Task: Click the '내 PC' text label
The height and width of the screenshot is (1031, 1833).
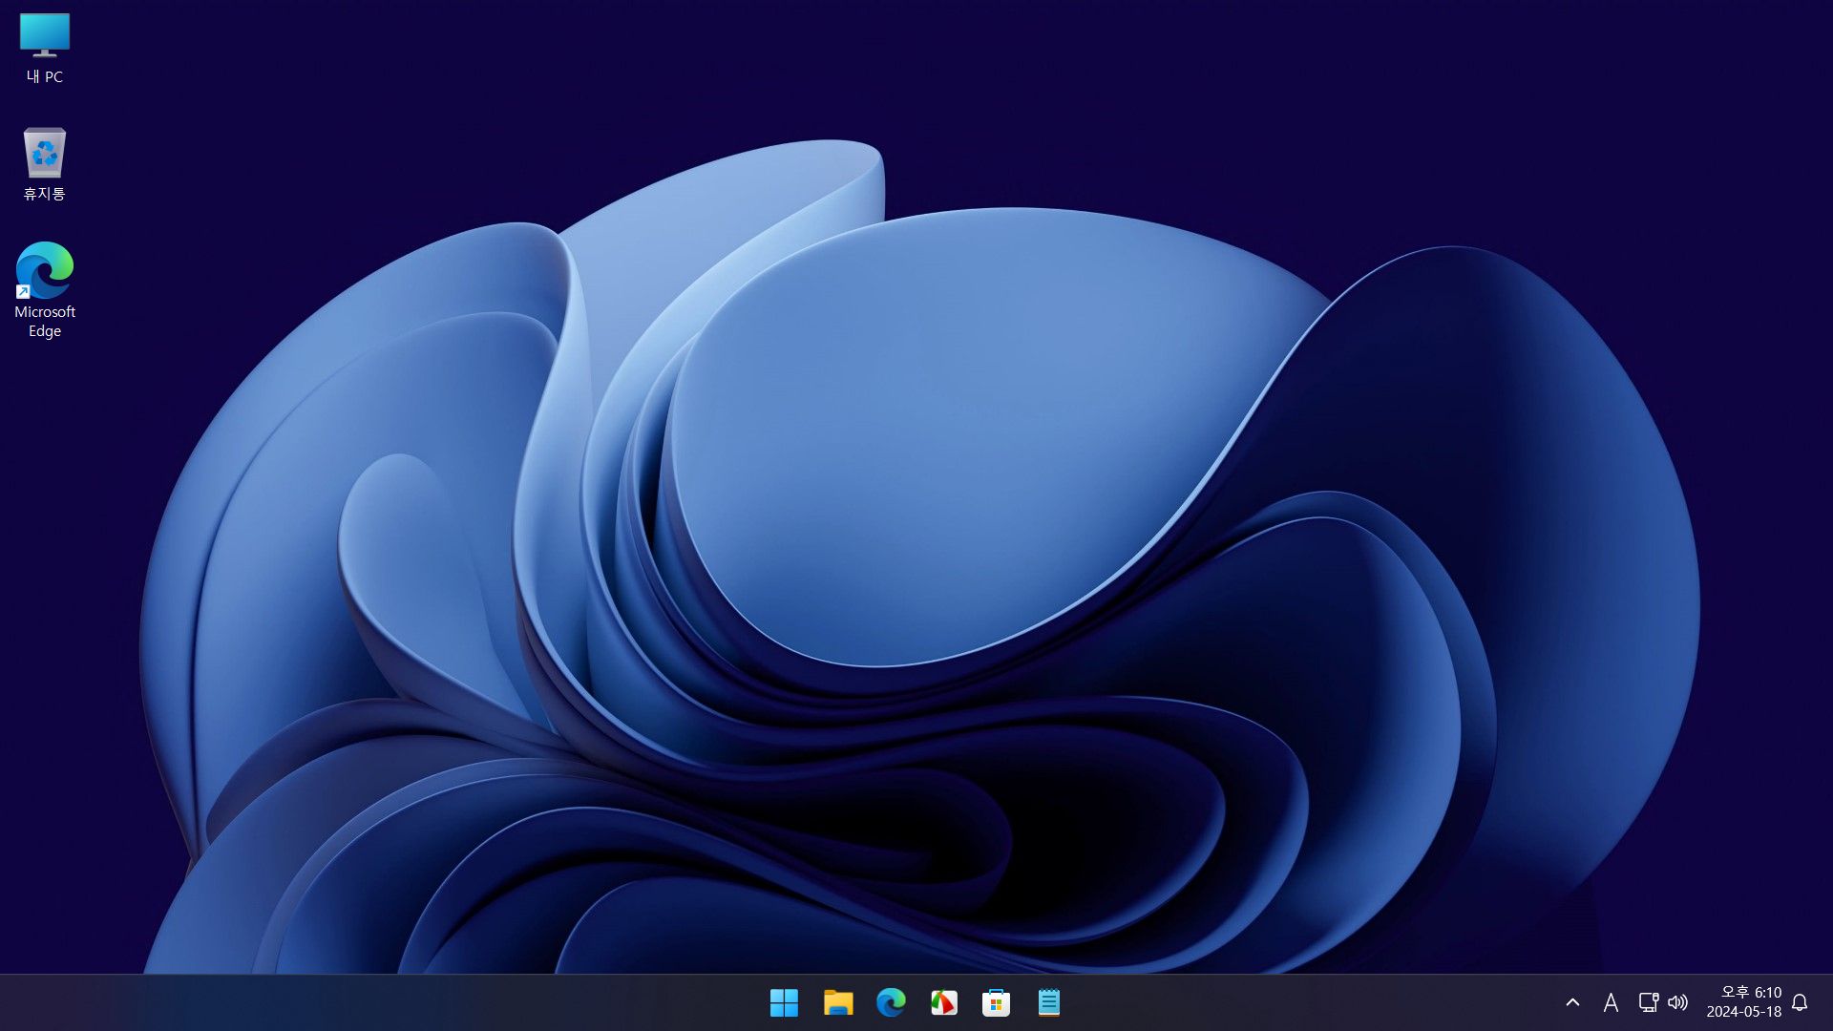Action: point(44,77)
